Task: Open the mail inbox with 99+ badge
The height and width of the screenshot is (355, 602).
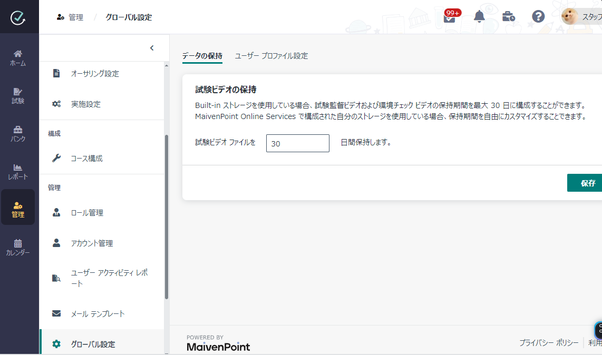Action: 450,17
